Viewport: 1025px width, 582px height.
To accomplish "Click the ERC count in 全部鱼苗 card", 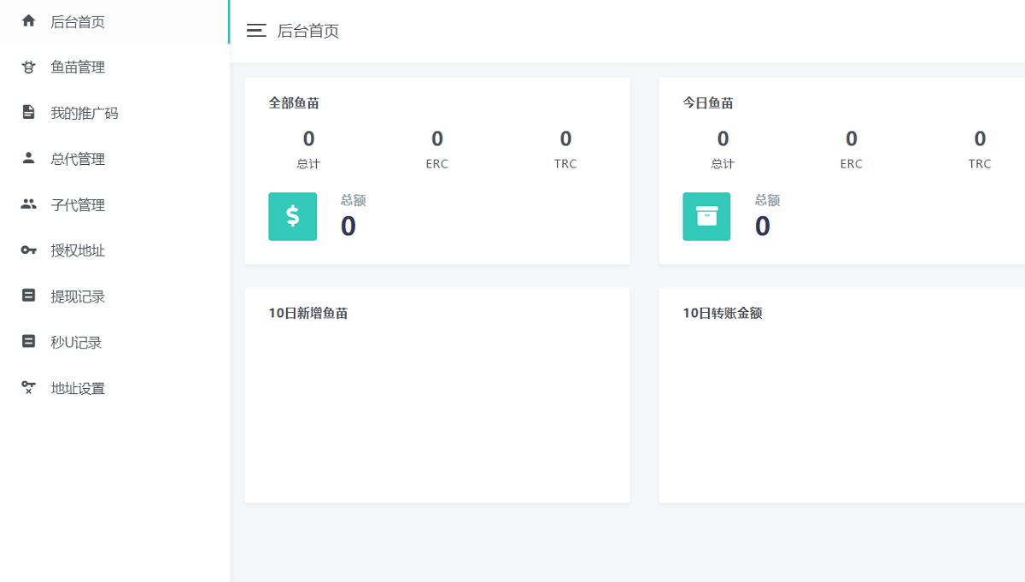I will [x=436, y=138].
